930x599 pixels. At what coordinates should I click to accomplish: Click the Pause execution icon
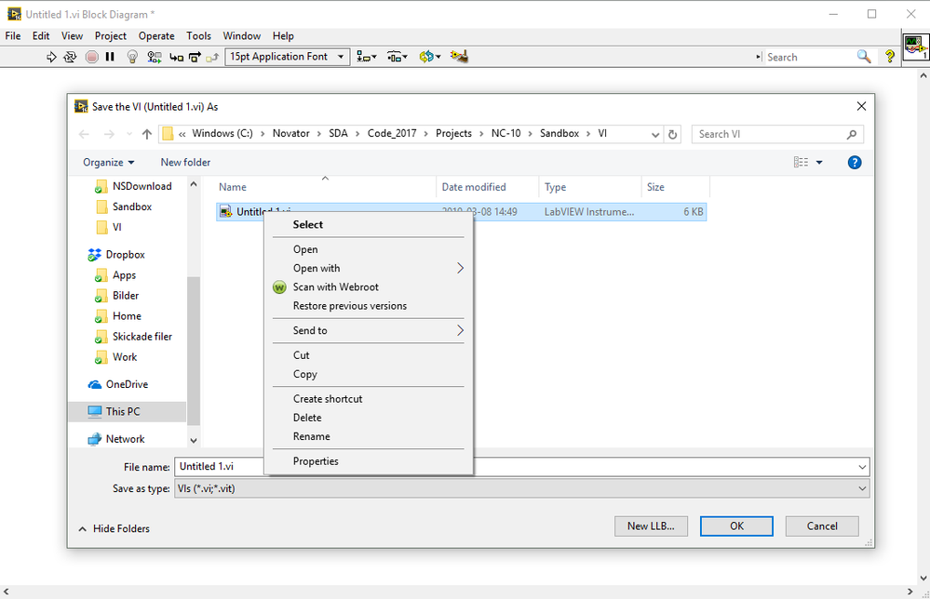(x=110, y=57)
